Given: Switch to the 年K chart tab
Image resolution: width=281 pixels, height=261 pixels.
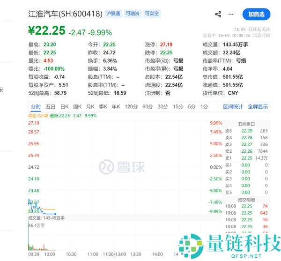Looking at the screenshot, I should [116, 107].
